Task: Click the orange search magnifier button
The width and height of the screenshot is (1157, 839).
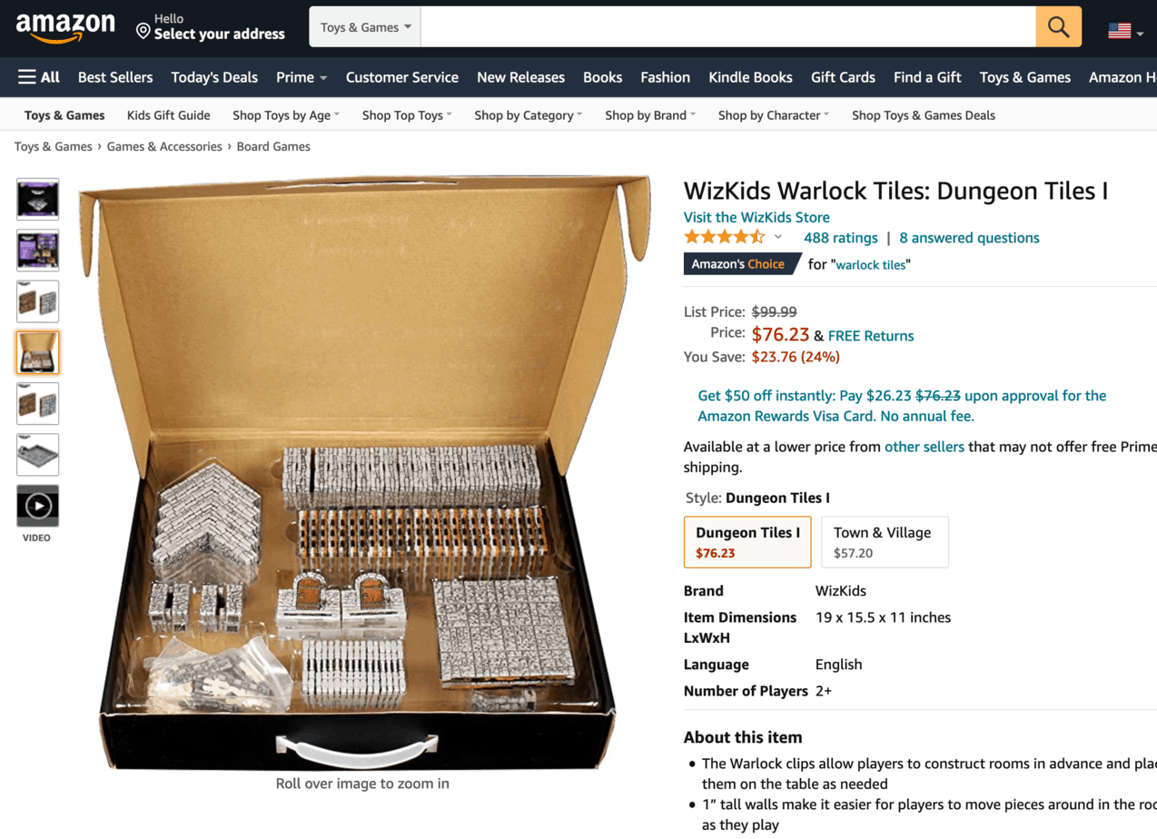Action: (x=1058, y=27)
